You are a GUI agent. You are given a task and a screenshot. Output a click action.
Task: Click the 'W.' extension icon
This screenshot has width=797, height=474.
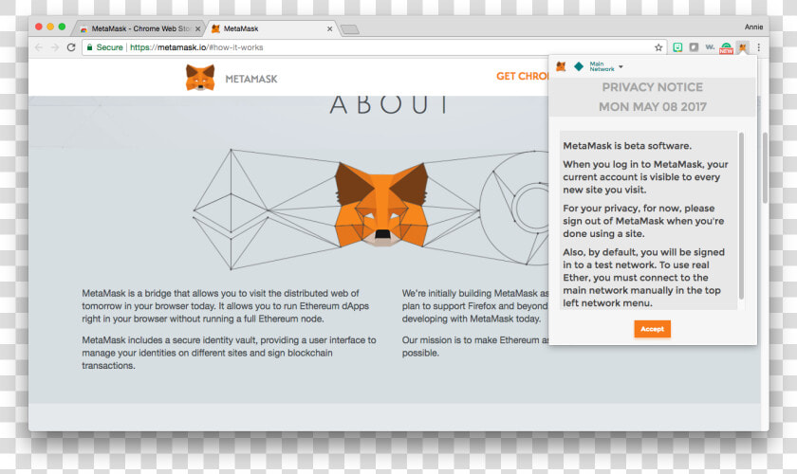click(x=710, y=47)
